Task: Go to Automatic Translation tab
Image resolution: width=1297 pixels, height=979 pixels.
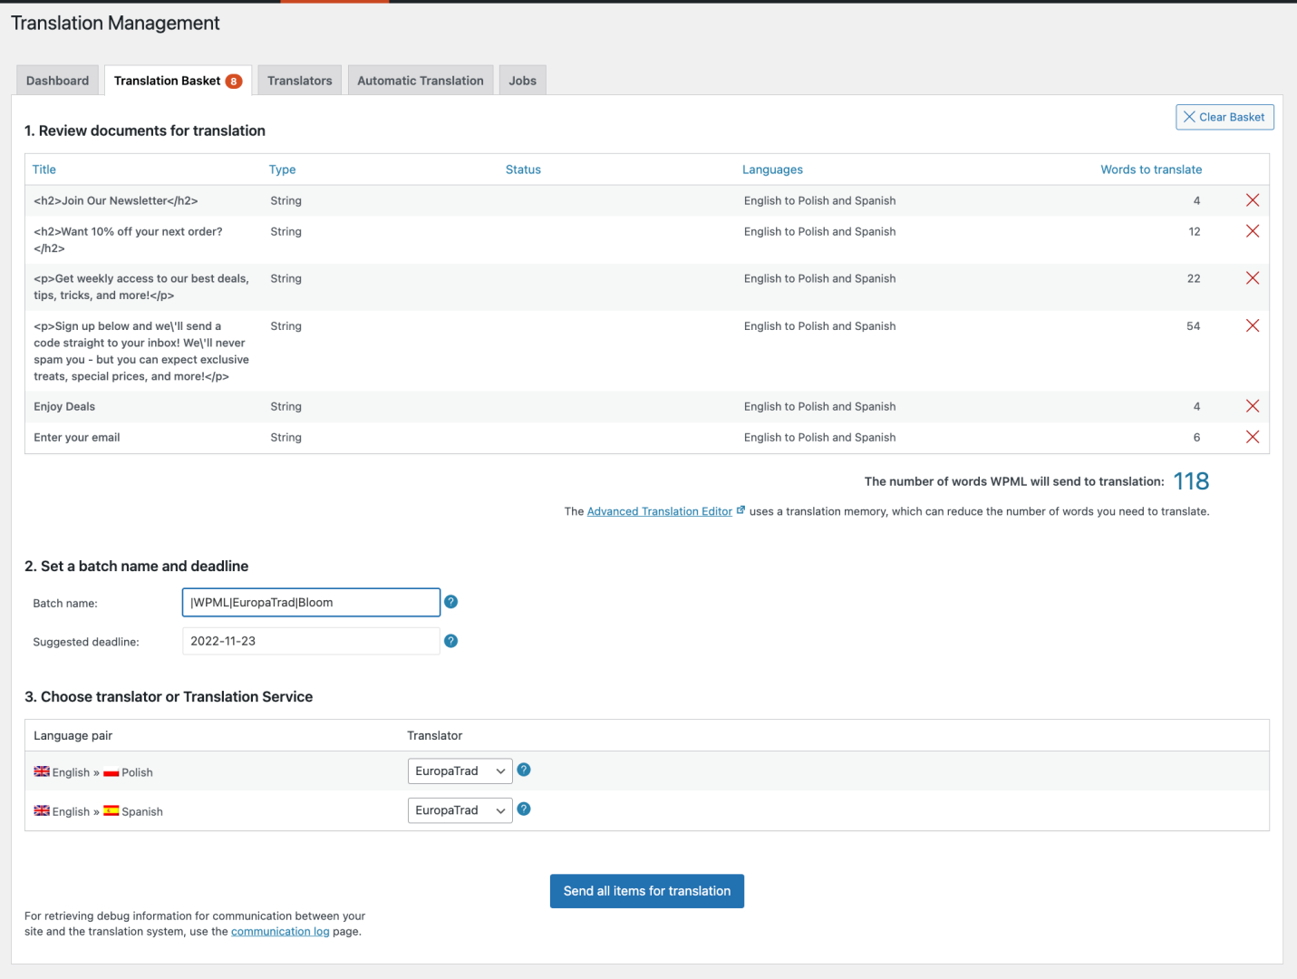Action: (421, 81)
